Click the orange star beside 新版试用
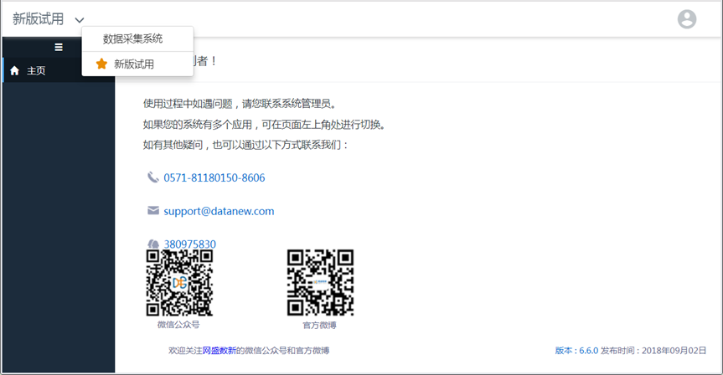The width and height of the screenshot is (723, 375). click(101, 64)
